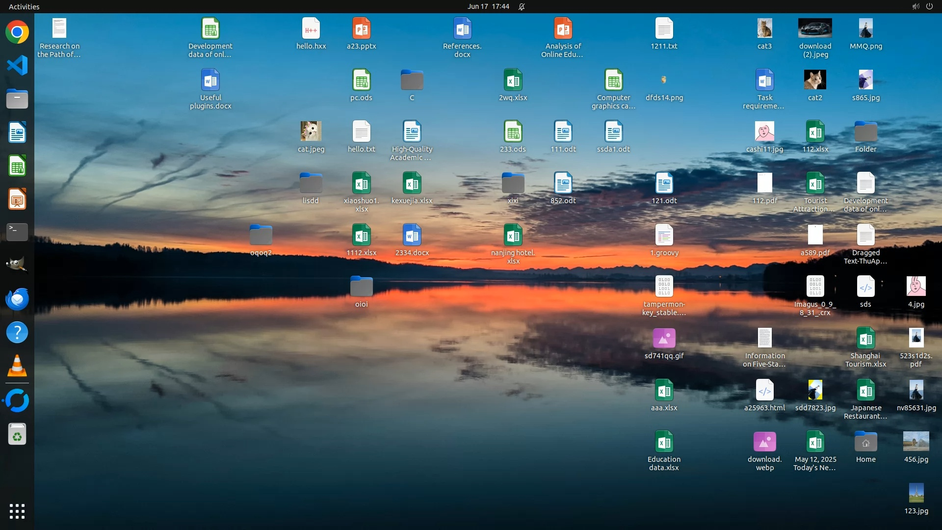This screenshot has height=530, width=942.
Task: Open the Files manager dock icon
Action: tap(17, 99)
